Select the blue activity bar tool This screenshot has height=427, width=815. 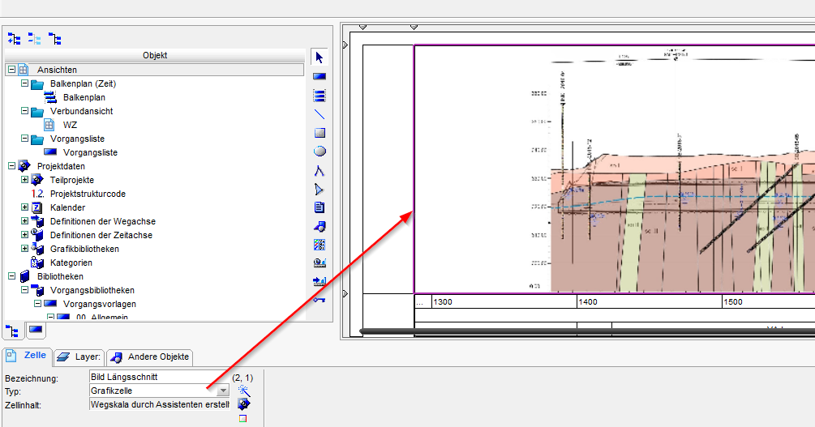320,76
